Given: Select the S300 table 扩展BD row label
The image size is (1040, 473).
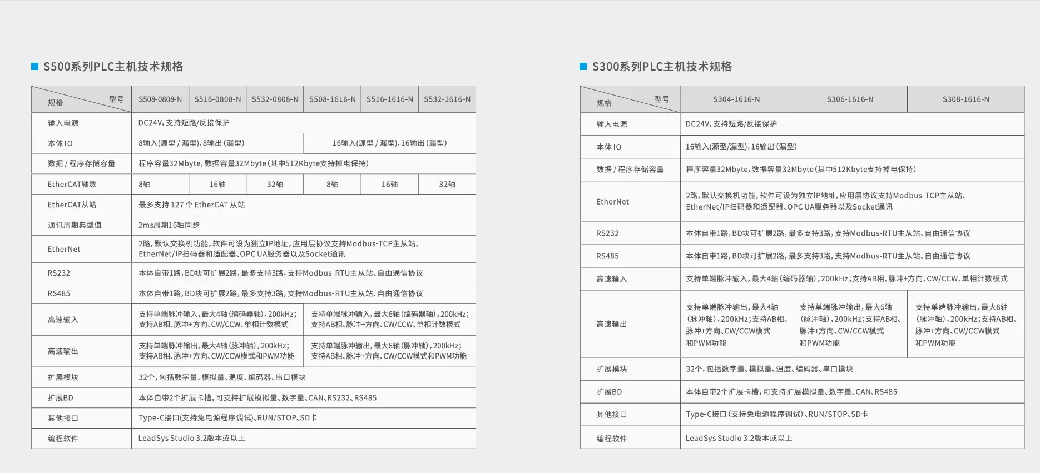Looking at the screenshot, I should [x=609, y=392].
